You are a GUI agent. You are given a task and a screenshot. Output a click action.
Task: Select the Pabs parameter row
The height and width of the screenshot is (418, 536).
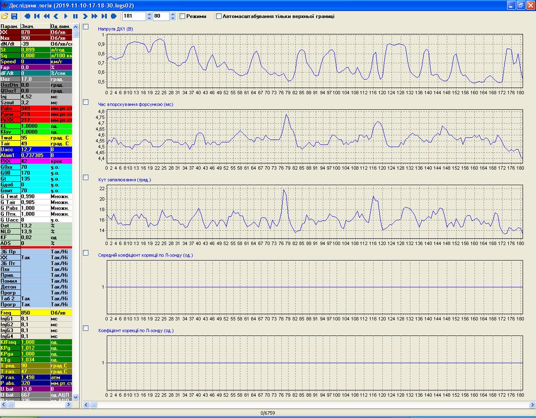click(36, 108)
